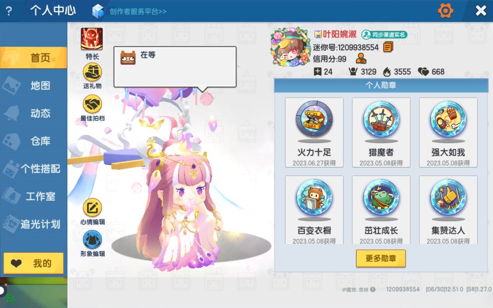This screenshot has width=493, height=308.
Task: Click the 我的 heart button
Action: [33, 263]
